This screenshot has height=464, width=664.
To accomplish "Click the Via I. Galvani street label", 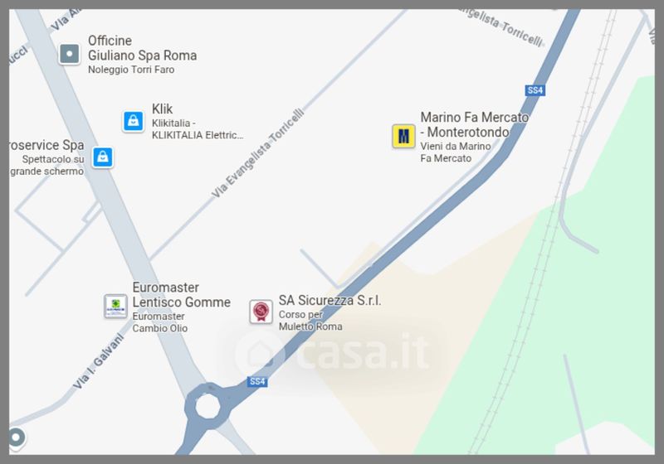I will click(x=98, y=361).
